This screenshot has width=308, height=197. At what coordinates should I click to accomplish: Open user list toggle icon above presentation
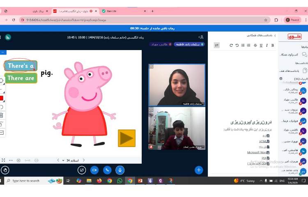pos(201,37)
